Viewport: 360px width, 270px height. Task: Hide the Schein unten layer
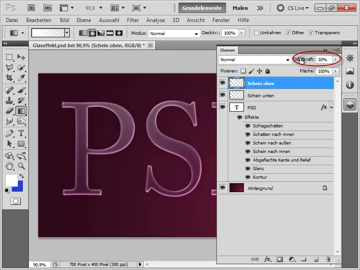point(222,95)
